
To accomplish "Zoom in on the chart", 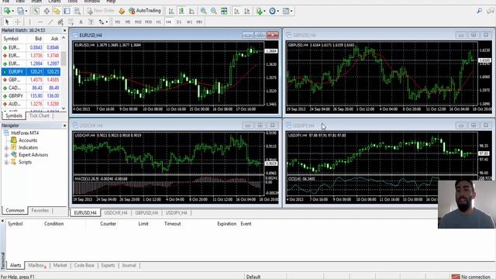I will coord(203,11).
